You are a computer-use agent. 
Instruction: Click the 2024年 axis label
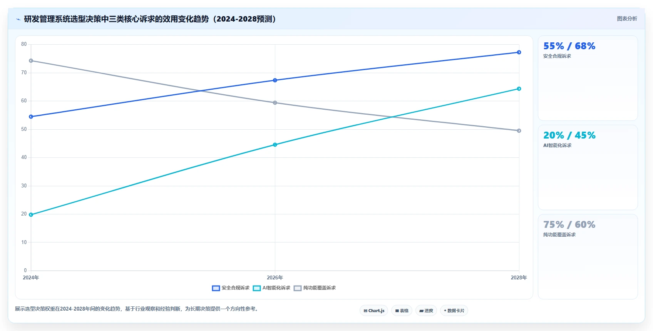click(x=31, y=278)
